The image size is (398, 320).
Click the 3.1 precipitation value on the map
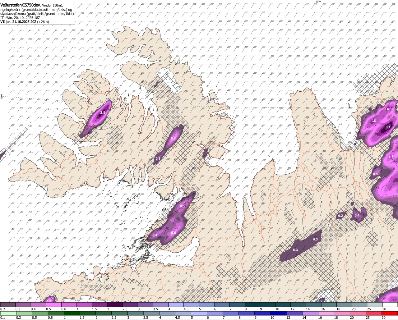[388, 127]
